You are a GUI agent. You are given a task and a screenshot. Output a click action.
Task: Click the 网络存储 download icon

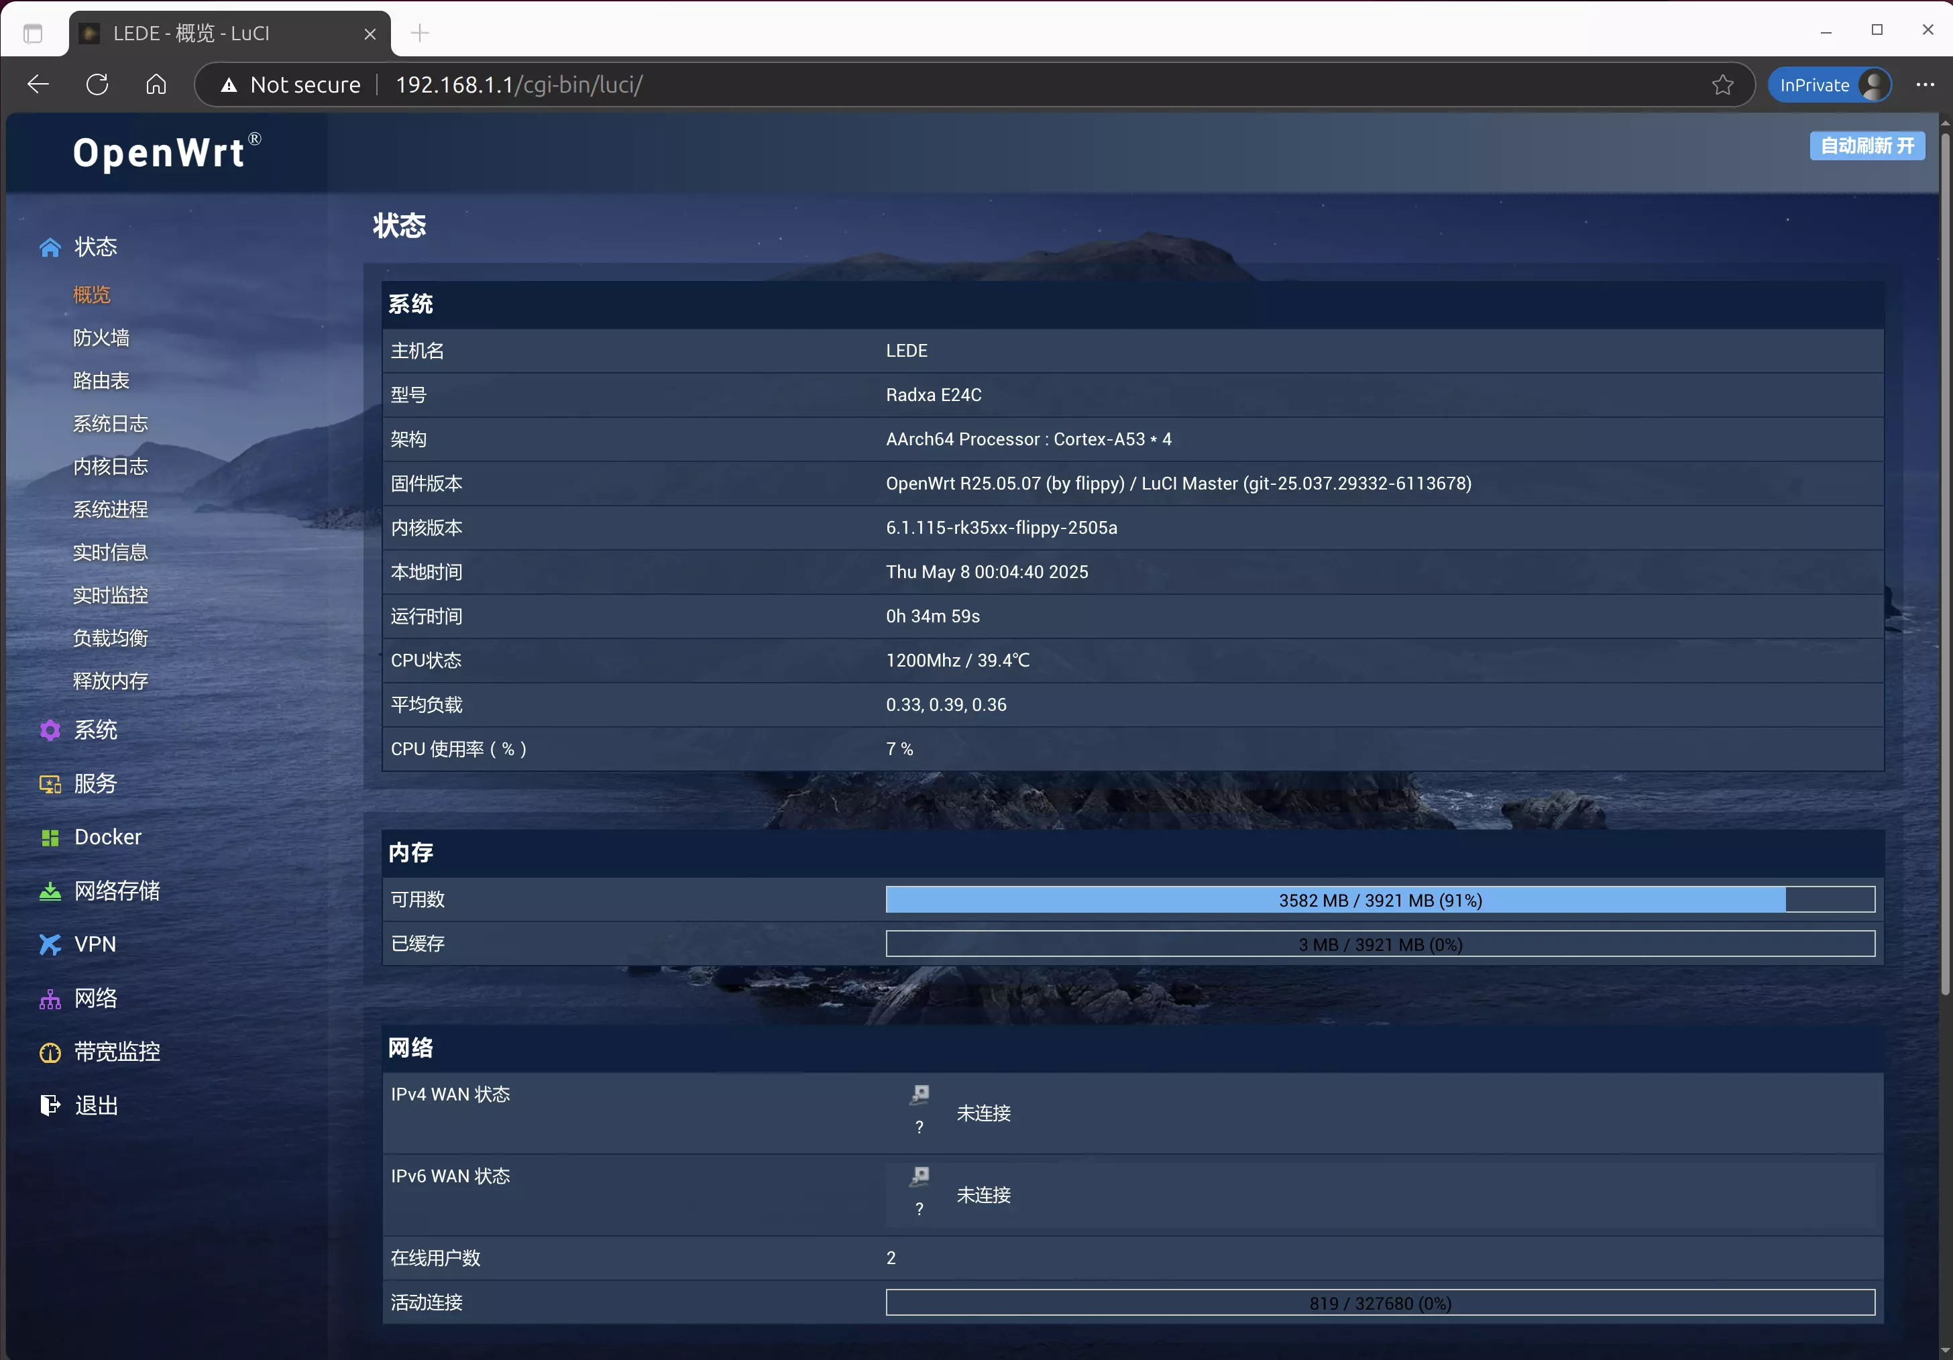[50, 891]
